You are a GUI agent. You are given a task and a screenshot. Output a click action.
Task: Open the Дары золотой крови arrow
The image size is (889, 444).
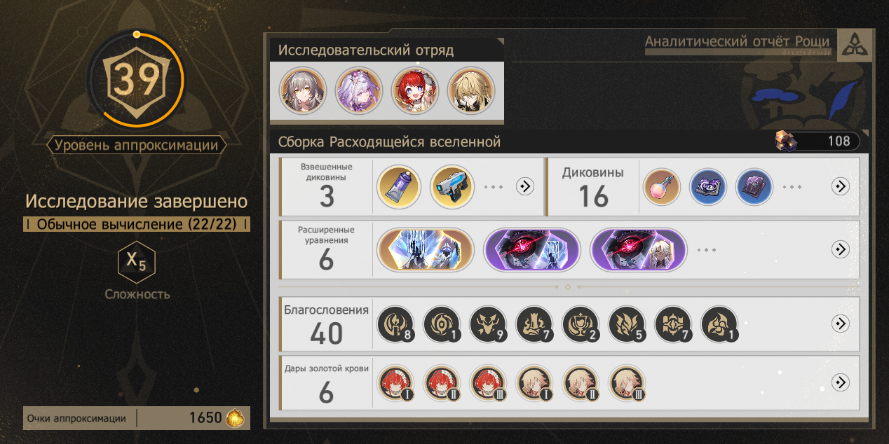[x=840, y=382]
